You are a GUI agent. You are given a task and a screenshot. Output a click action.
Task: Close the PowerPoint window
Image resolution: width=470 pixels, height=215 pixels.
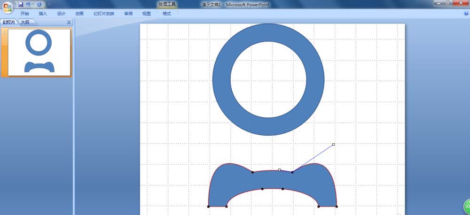point(461,3)
